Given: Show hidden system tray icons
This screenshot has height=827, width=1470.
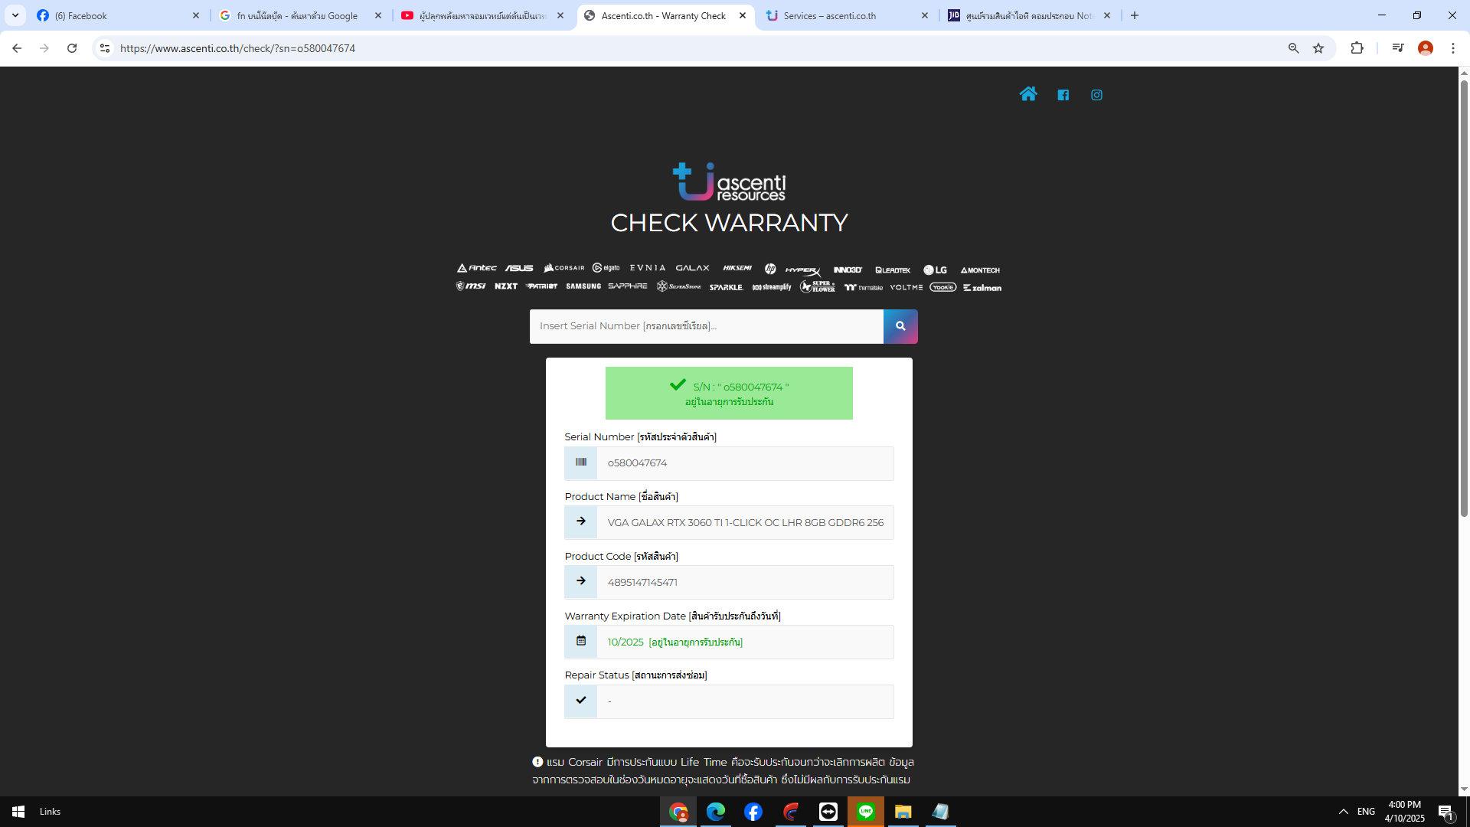Looking at the screenshot, I should click(1344, 812).
